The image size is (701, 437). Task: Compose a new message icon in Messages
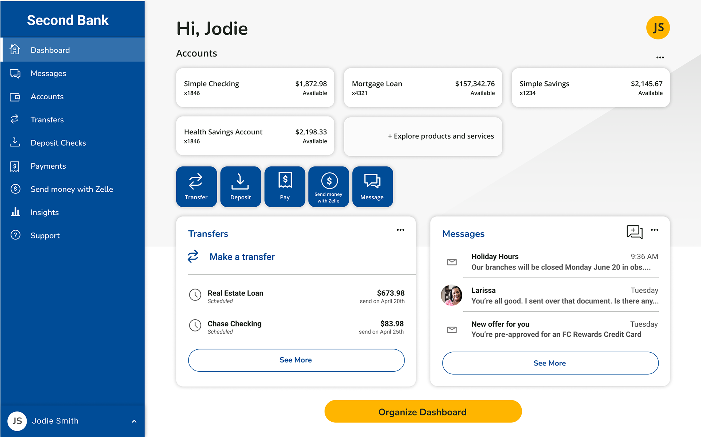point(634,232)
